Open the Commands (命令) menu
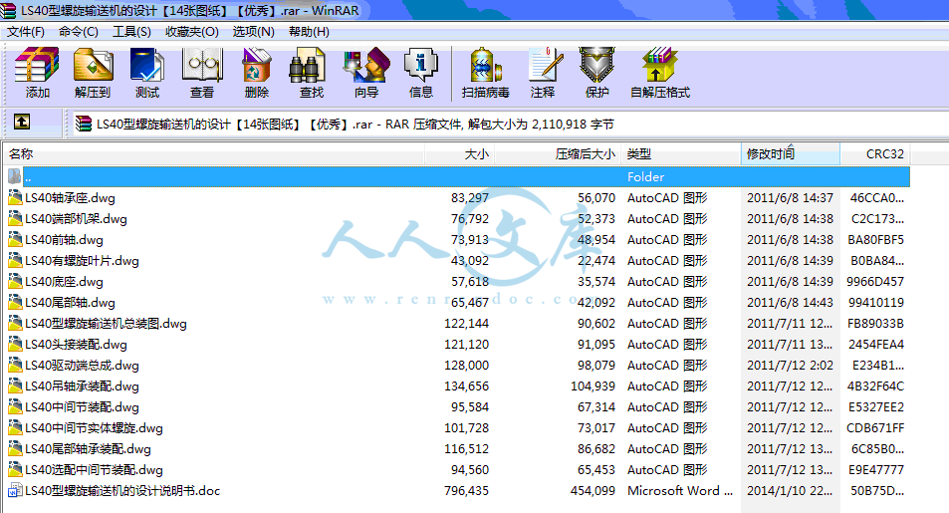The image size is (949, 513). [79, 32]
